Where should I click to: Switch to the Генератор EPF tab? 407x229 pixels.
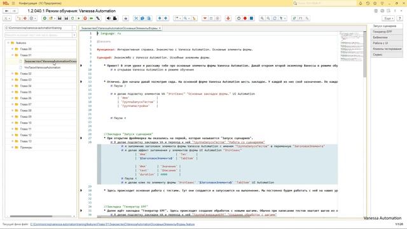pyautogui.click(x=387, y=32)
